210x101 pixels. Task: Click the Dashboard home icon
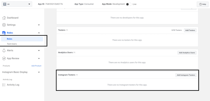(4, 18)
